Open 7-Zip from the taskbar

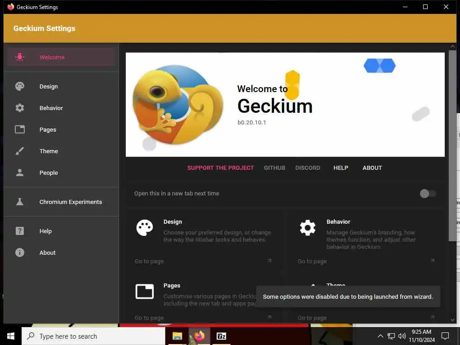(221, 336)
